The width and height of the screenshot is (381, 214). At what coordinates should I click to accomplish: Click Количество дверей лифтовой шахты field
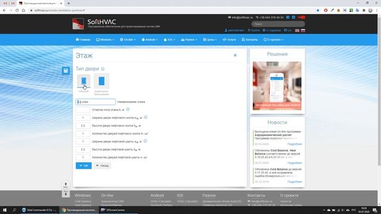83,157
